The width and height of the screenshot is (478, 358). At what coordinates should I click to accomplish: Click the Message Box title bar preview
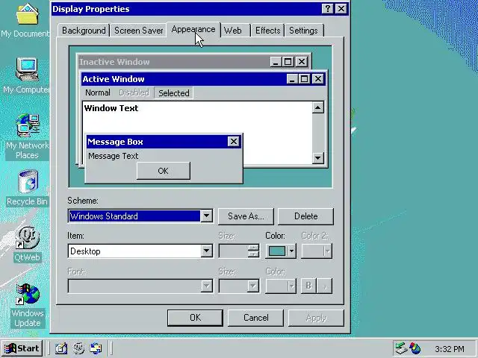point(157,142)
